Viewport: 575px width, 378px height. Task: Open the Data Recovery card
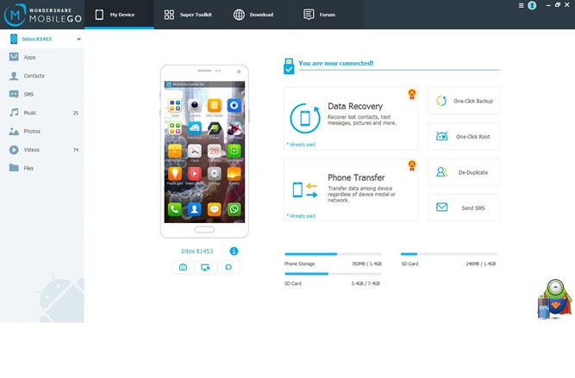coord(351,118)
